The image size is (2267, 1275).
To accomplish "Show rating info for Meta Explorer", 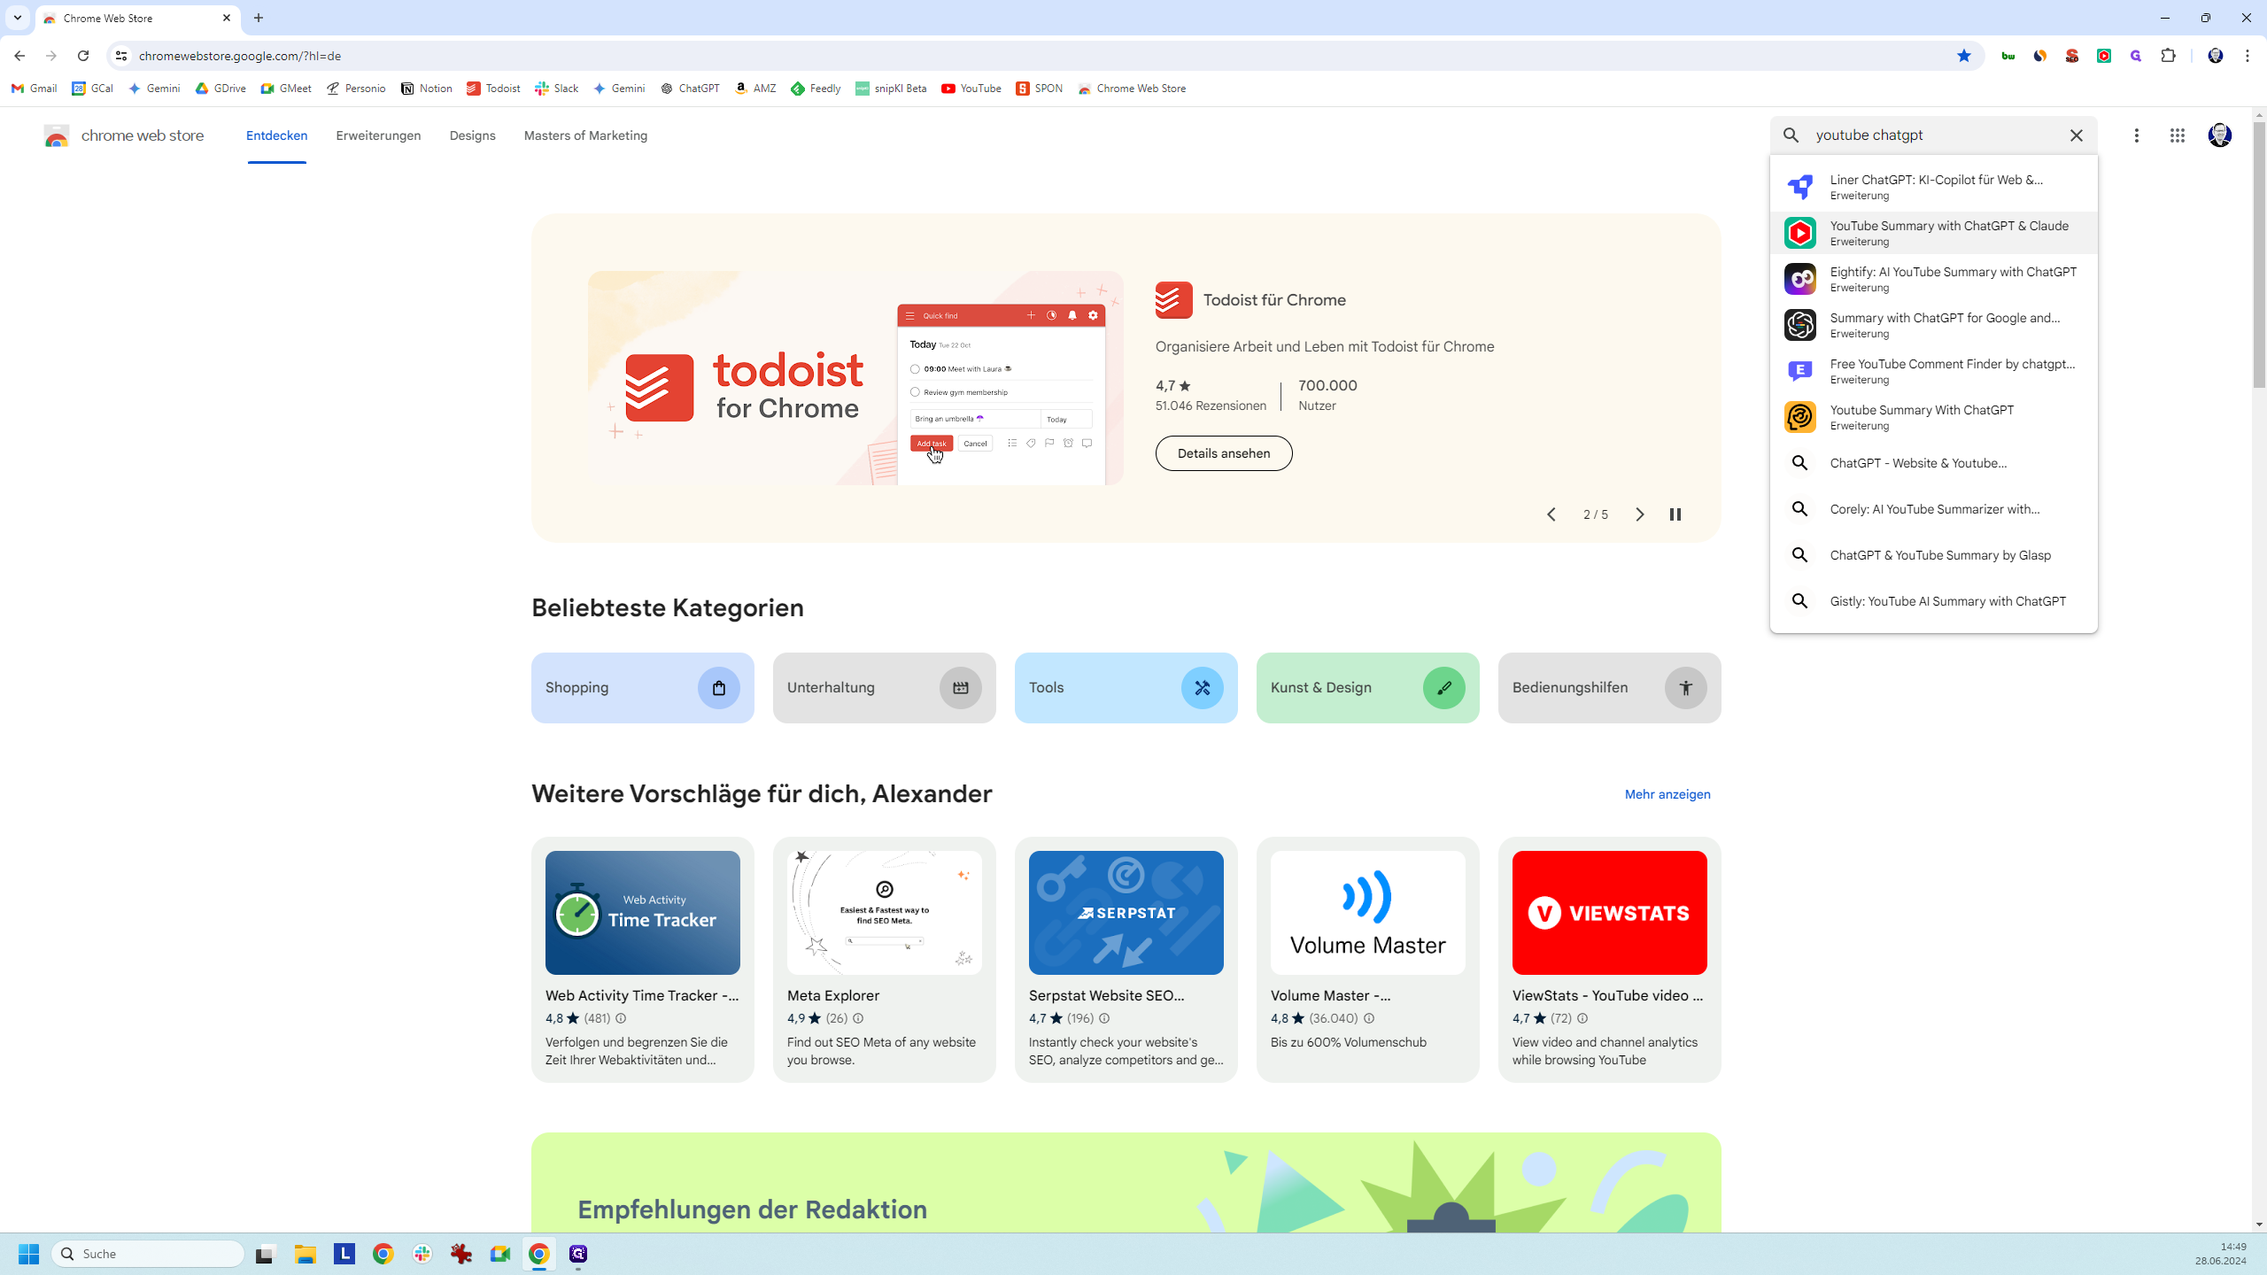I will click(858, 1018).
